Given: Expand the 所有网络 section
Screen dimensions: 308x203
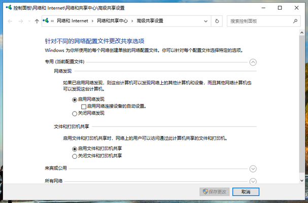Looking at the screenshot, I should 253,181.
